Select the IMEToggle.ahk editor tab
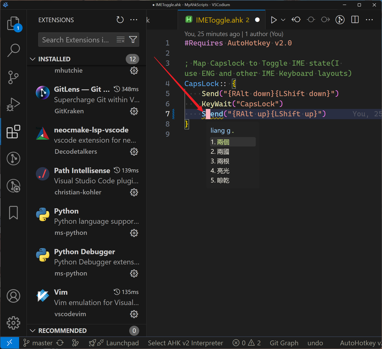 click(222, 20)
